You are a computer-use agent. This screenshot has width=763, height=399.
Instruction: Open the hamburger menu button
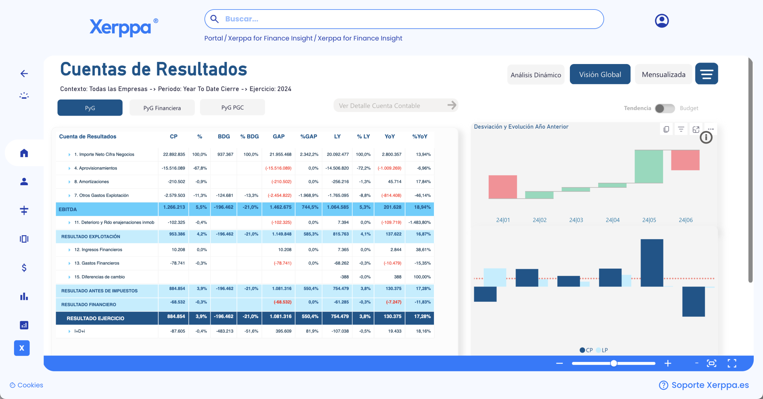(706, 74)
